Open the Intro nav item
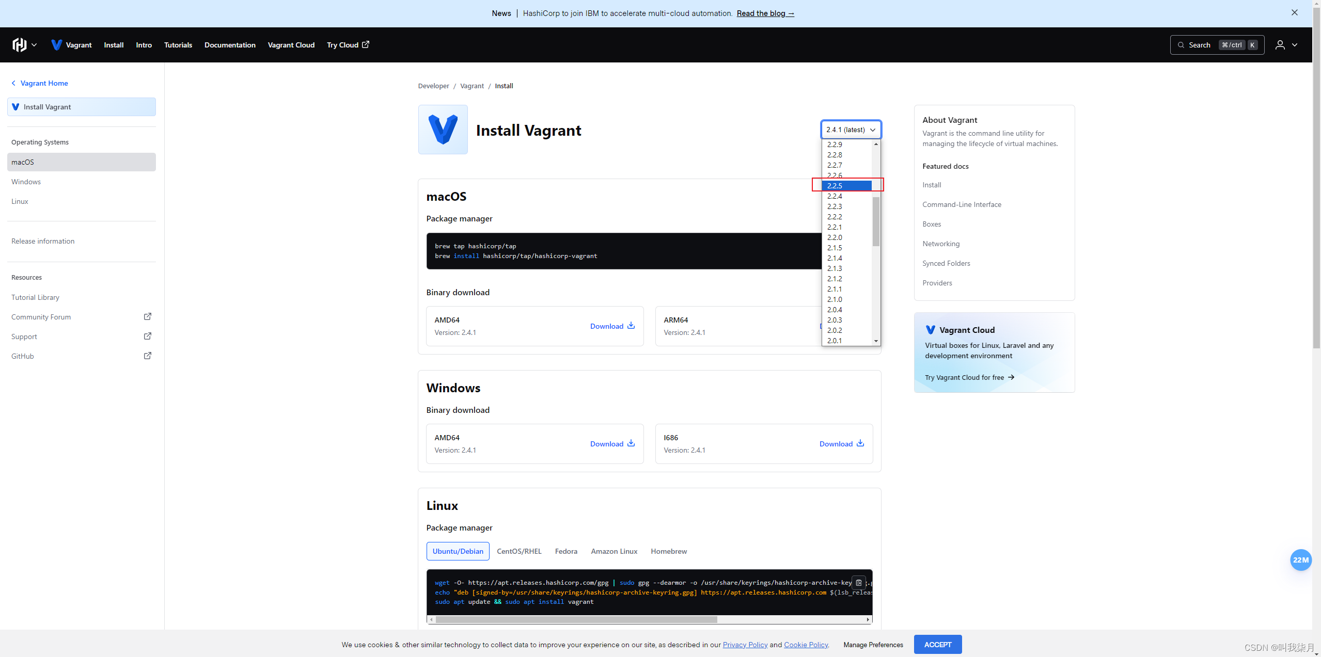The width and height of the screenshot is (1321, 657). (144, 45)
